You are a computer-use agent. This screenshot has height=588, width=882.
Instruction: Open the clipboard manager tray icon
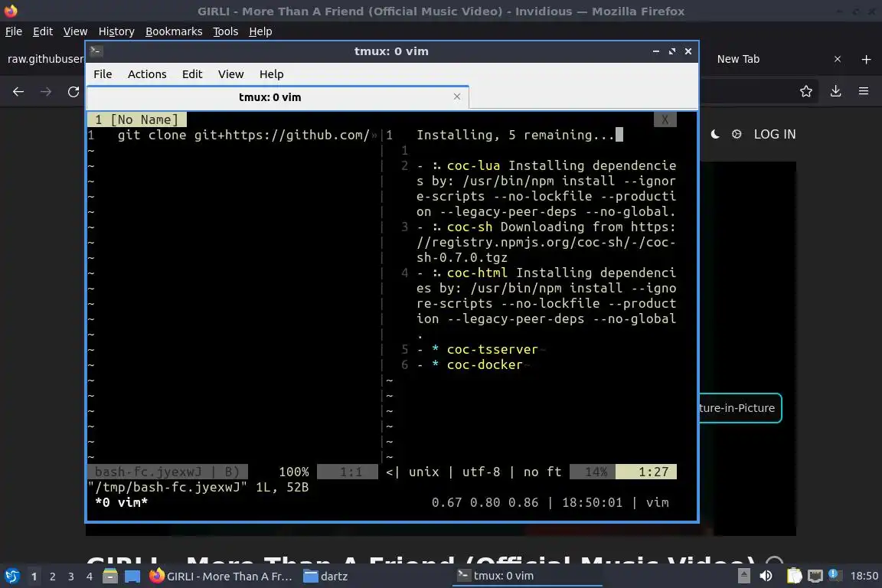coord(794,576)
